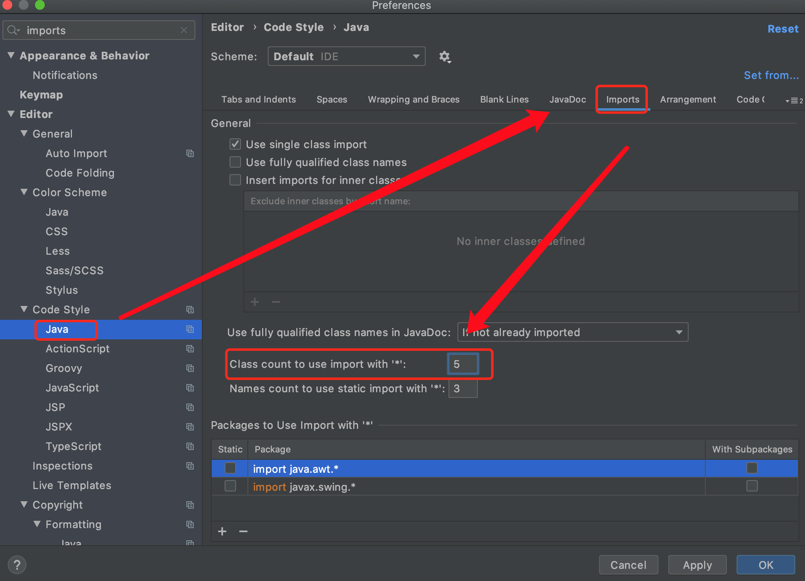Open the Scheme dropdown
The height and width of the screenshot is (581, 805).
pos(346,56)
